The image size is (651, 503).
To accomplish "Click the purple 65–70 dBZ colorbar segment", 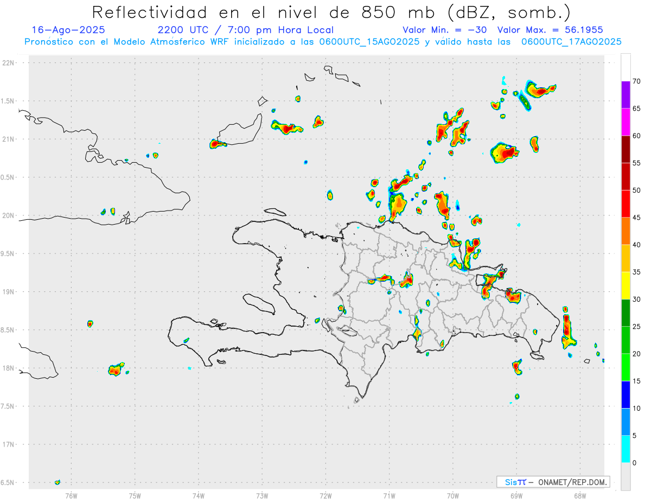I will coord(626,95).
